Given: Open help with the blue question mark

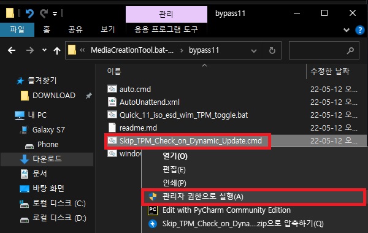Looking at the screenshot, I should coord(360,30).
